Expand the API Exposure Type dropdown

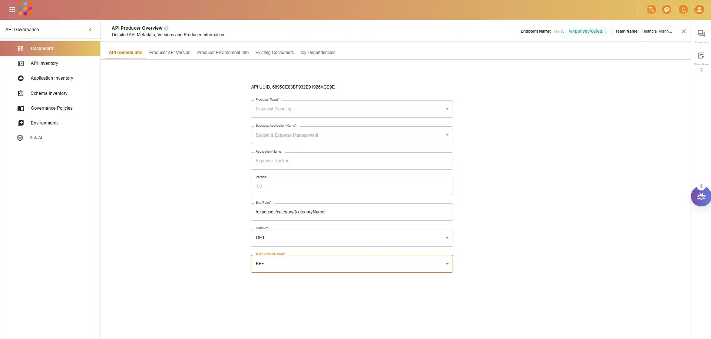(351, 264)
